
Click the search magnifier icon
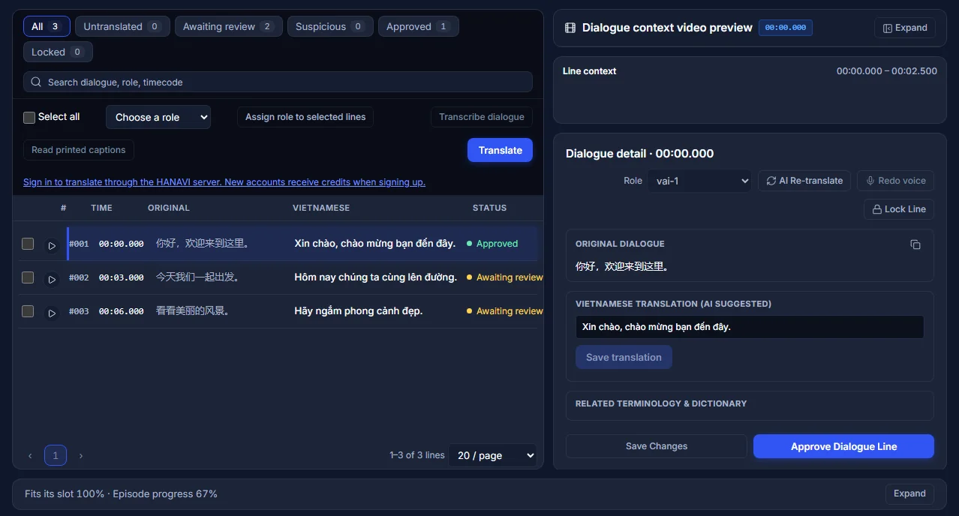pos(36,82)
